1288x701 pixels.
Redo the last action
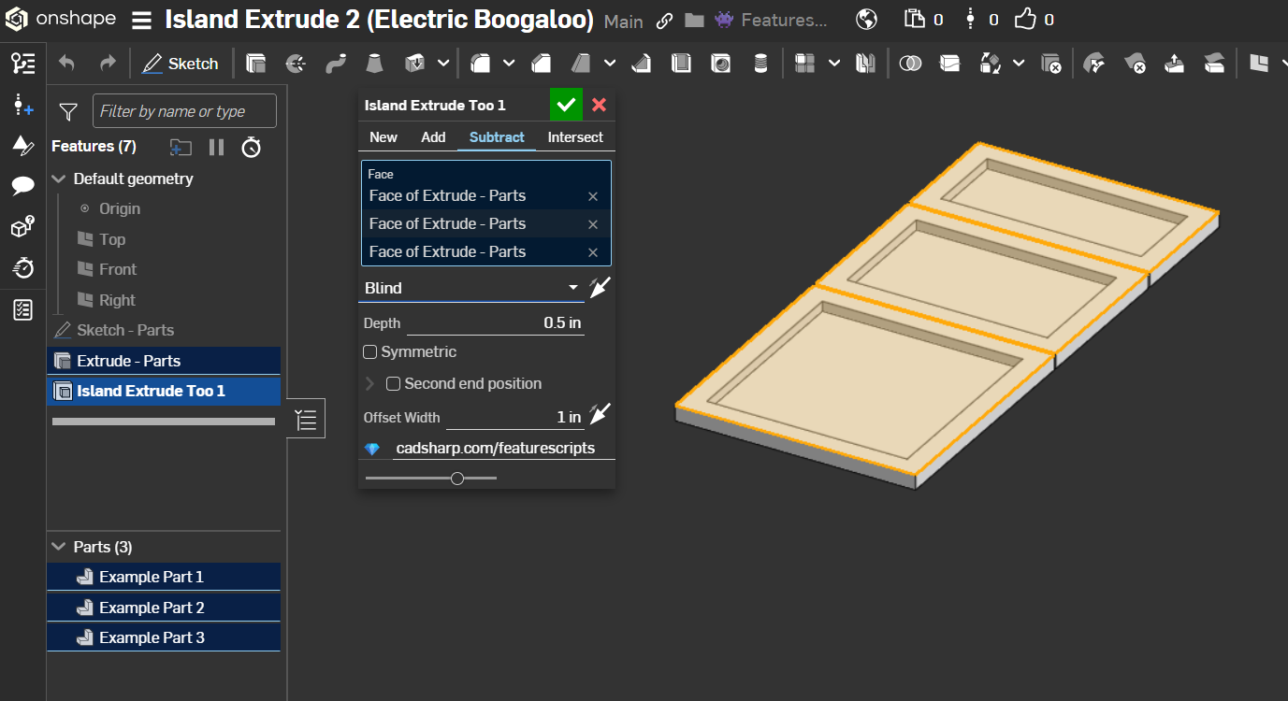pos(108,64)
